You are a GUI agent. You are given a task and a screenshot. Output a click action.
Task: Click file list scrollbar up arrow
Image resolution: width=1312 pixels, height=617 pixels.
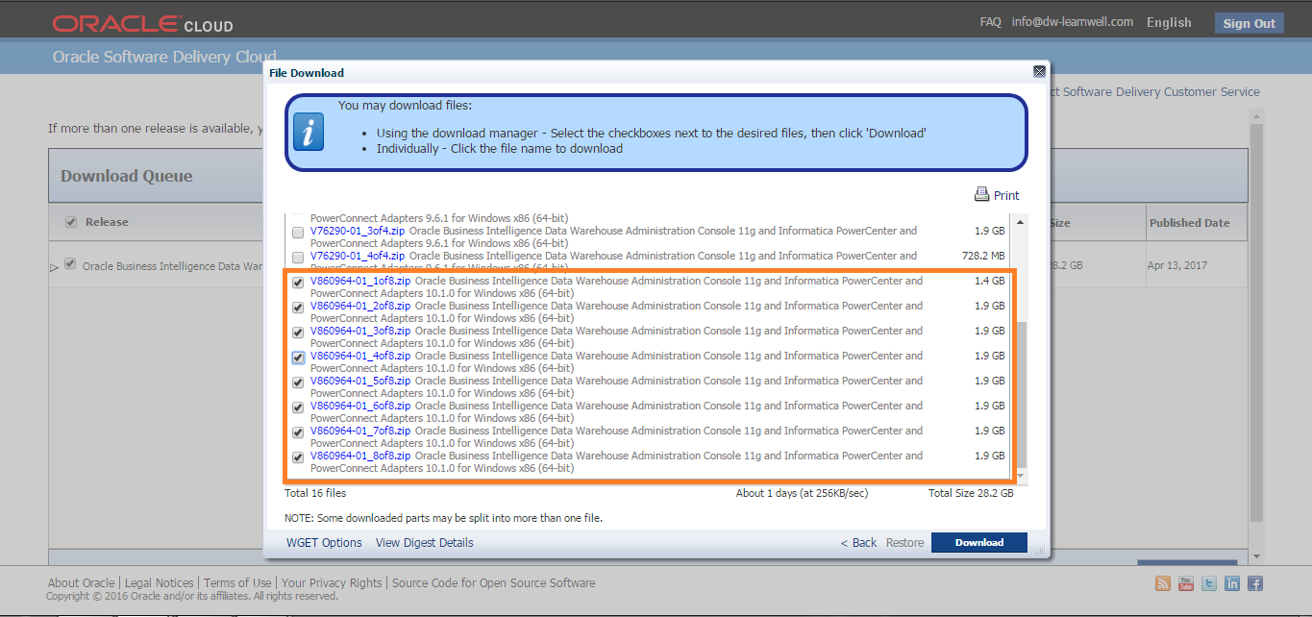click(x=1020, y=223)
